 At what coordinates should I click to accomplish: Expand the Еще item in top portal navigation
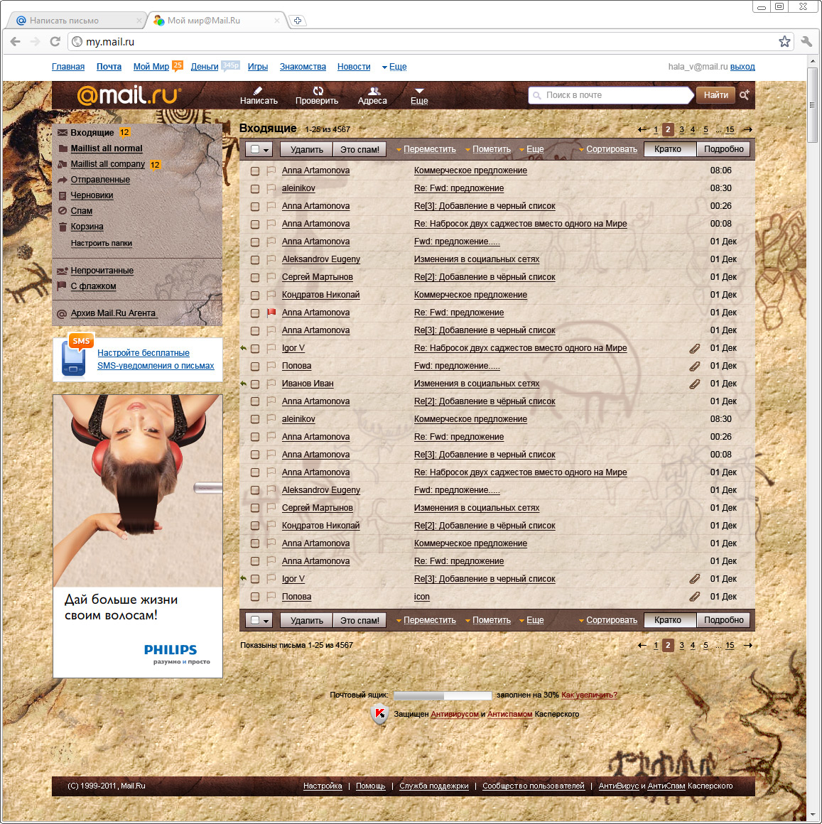394,67
